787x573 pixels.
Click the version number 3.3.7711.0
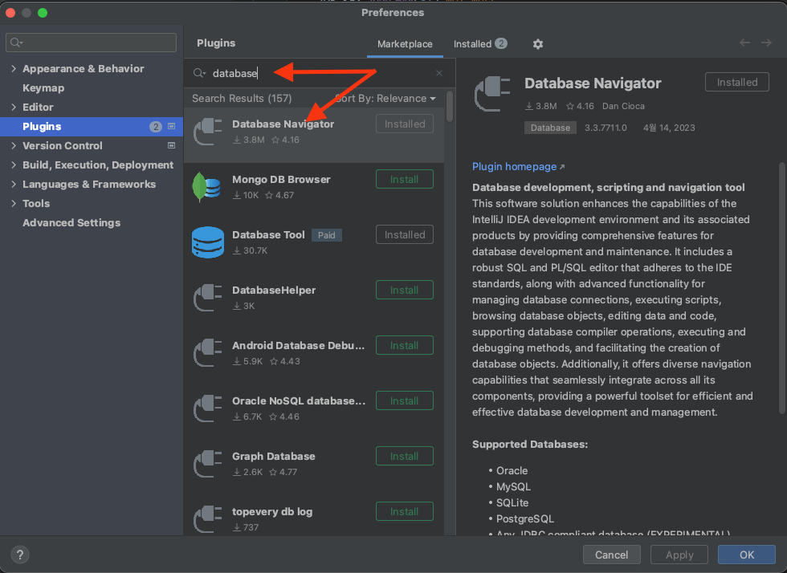click(606, 128)
